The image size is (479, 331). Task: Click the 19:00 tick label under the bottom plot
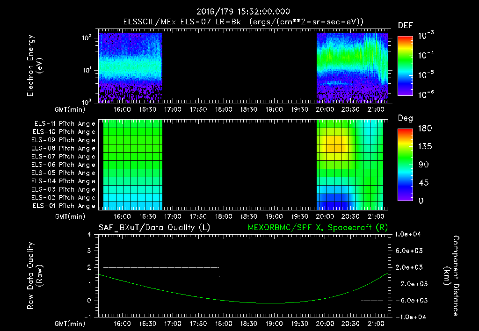tap(274, 324)
